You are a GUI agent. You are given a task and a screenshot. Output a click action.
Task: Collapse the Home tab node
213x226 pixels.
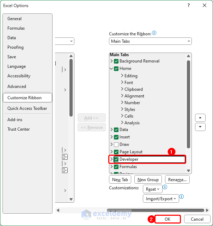click(x=111, y=69)
